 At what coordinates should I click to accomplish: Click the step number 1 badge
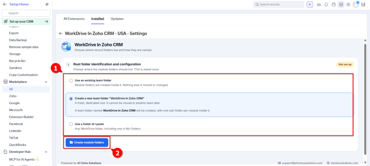(68, 64)
